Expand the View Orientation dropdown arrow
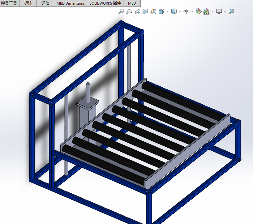This screenshot has width=253, height=224. click(167, 12)
